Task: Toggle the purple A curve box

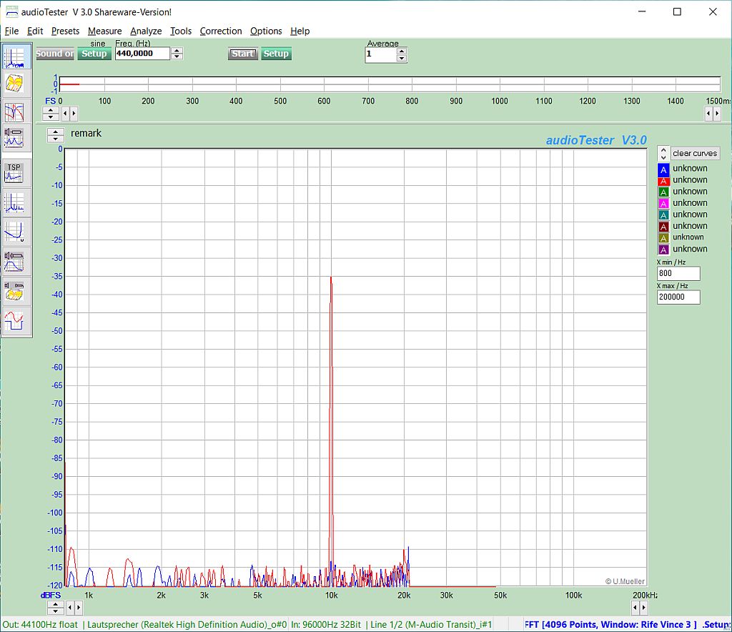Action: click(x=663, y=250)
